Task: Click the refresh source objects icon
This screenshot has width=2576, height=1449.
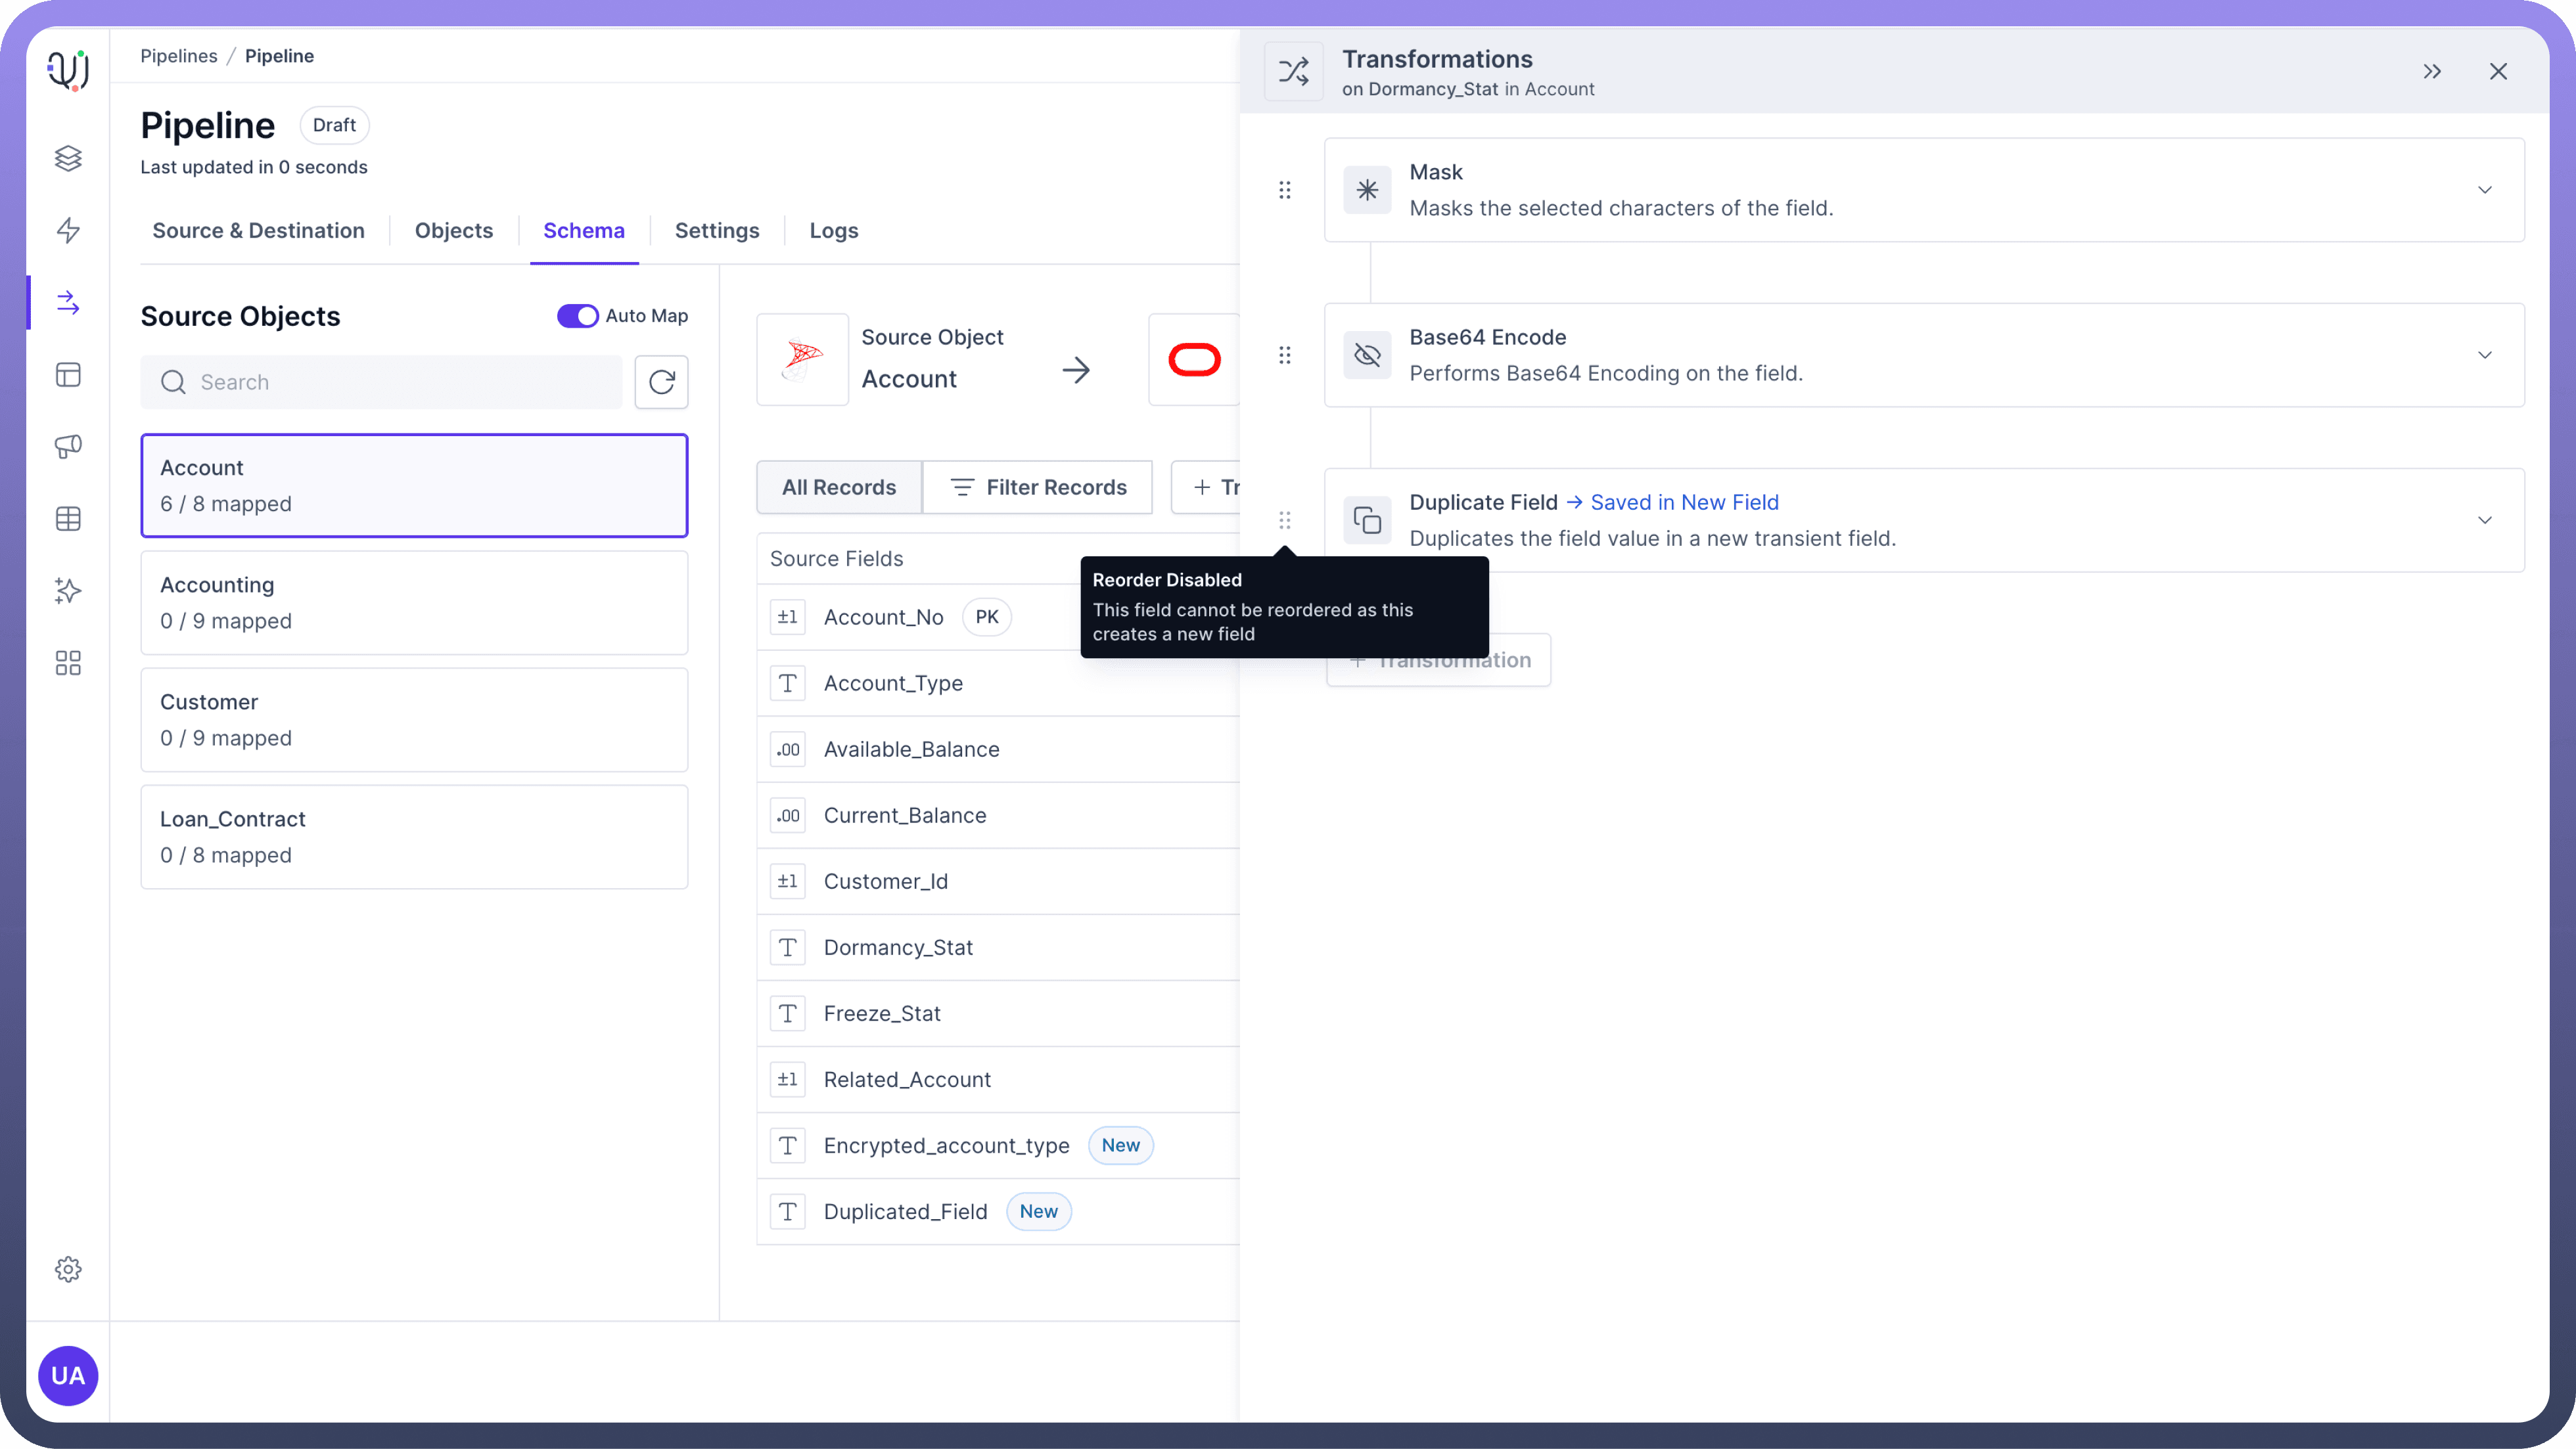Action: (661, 382)
